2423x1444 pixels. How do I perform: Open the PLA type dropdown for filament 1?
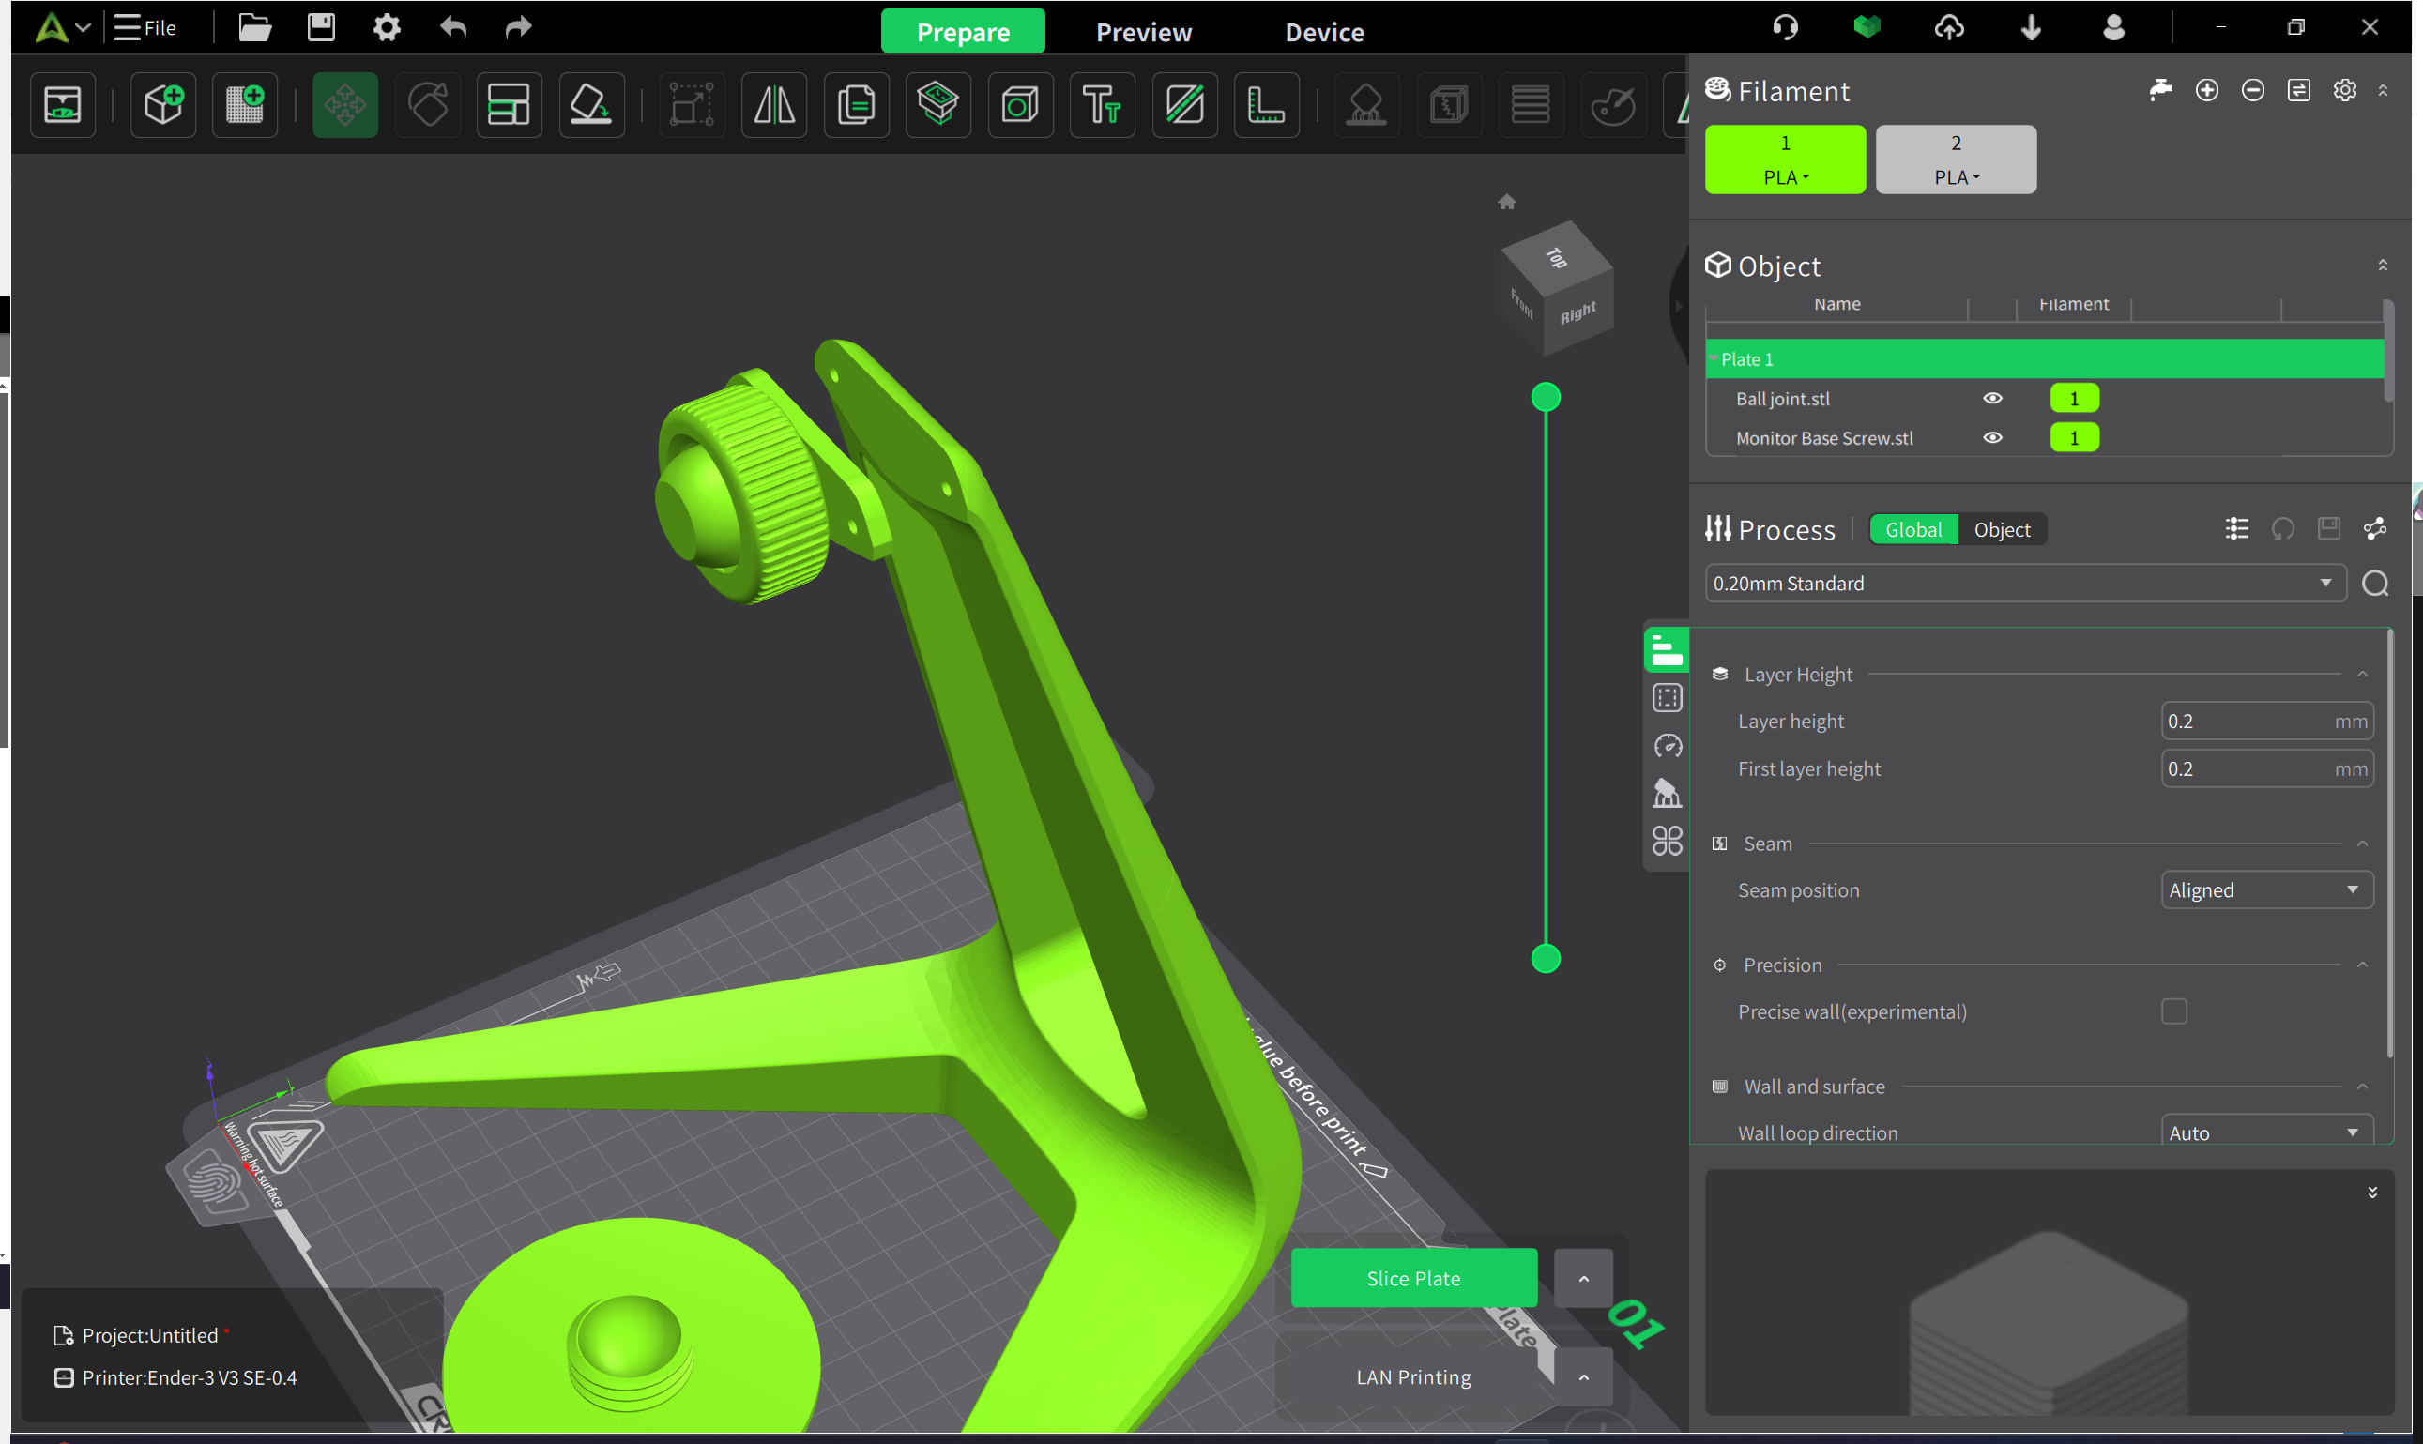pos(1786,177)
